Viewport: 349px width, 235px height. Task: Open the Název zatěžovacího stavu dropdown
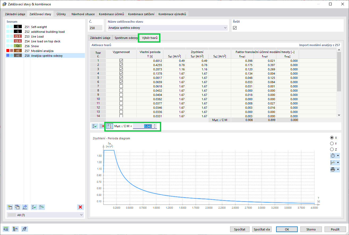pyautogui.click(x=225, y=28)
